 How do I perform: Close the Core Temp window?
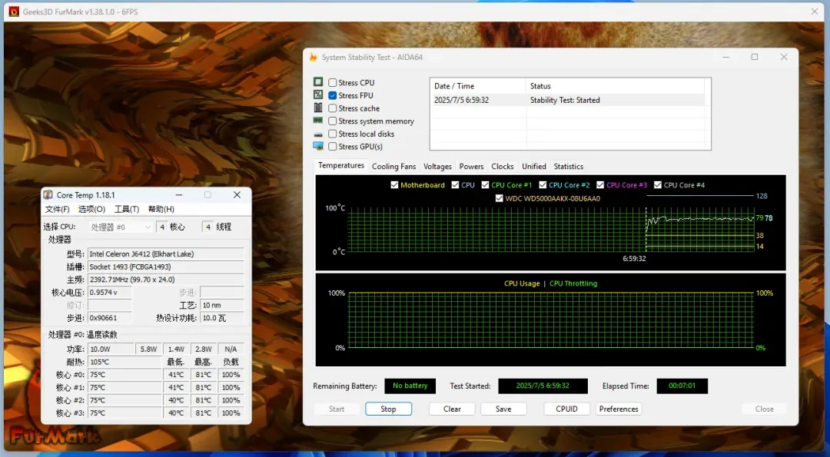[237, 195]
